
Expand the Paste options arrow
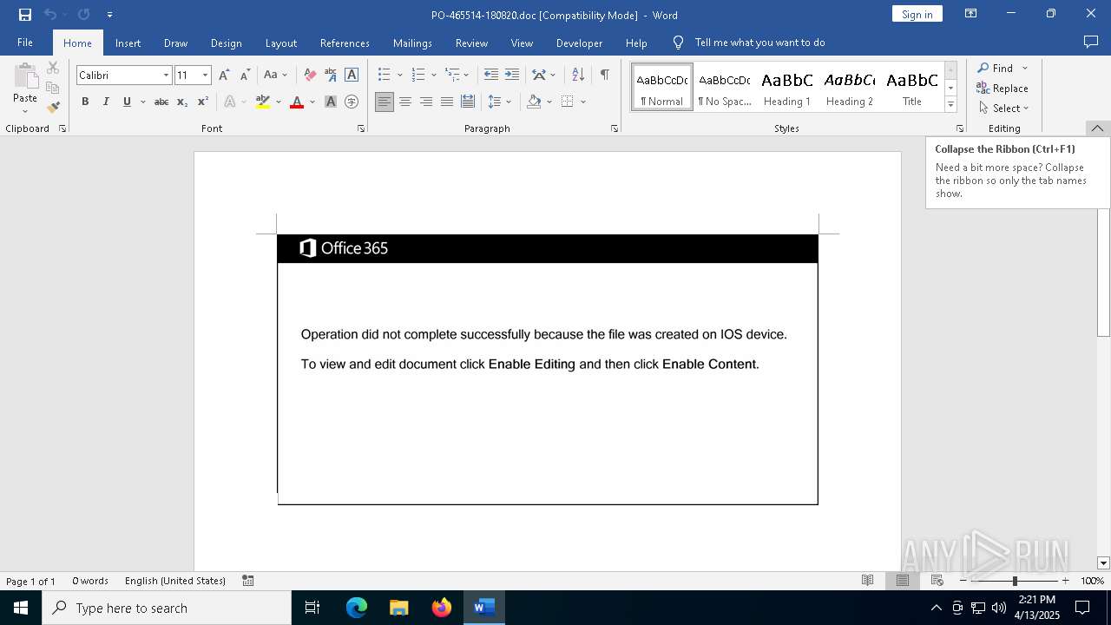coord(25,111)
